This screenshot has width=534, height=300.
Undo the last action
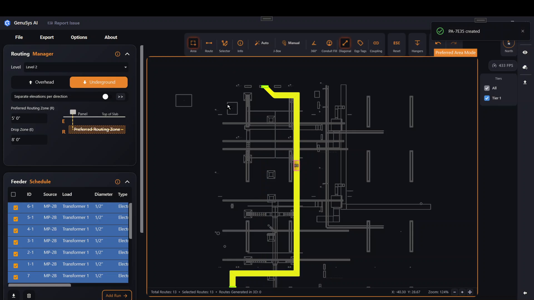point(438,43)
